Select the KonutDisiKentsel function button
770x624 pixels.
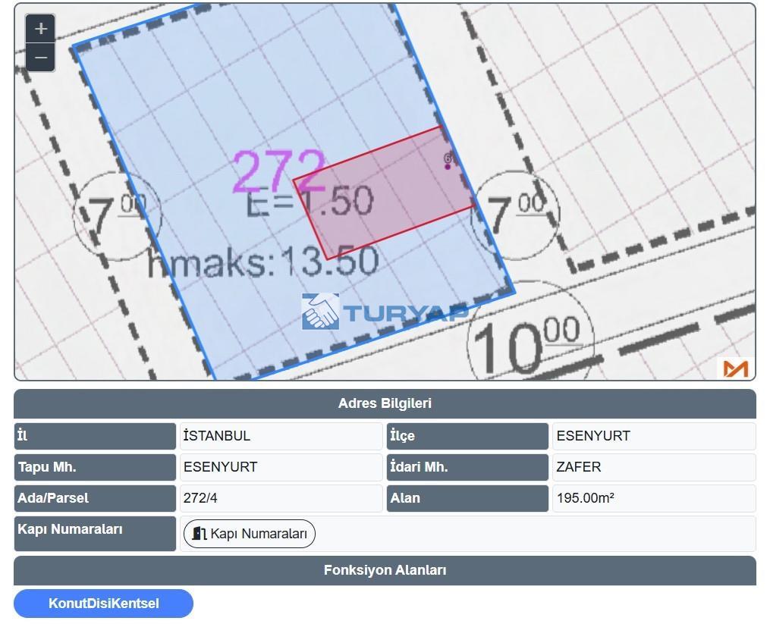[x=103, y=604]
